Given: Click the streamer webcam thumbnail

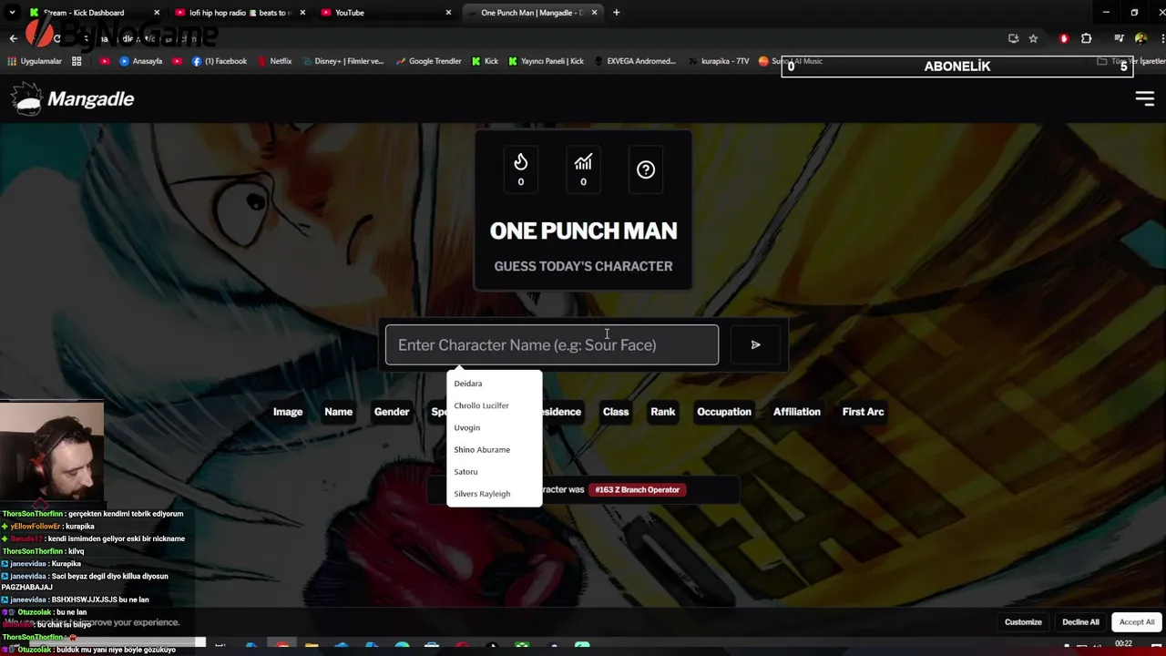Looking at the screenshot, I should click(x=52, y=452).
